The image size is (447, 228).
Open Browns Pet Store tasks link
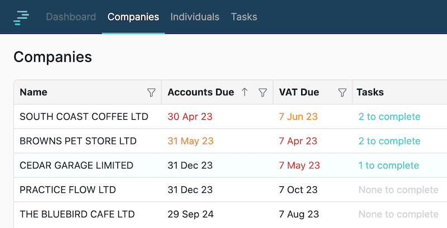[x=389, y=141]
